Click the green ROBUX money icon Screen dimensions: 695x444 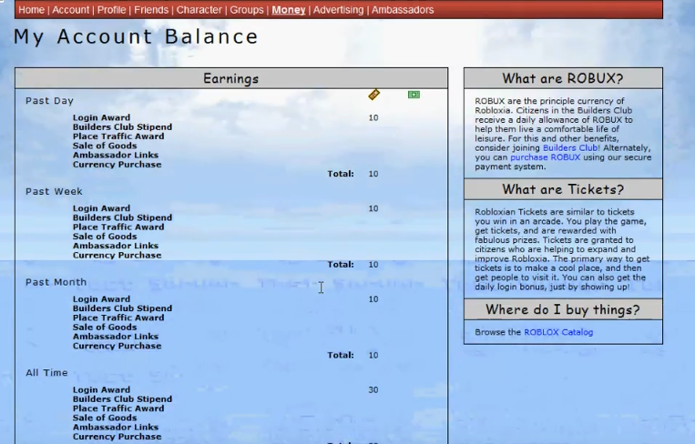[x=414, y=95]
